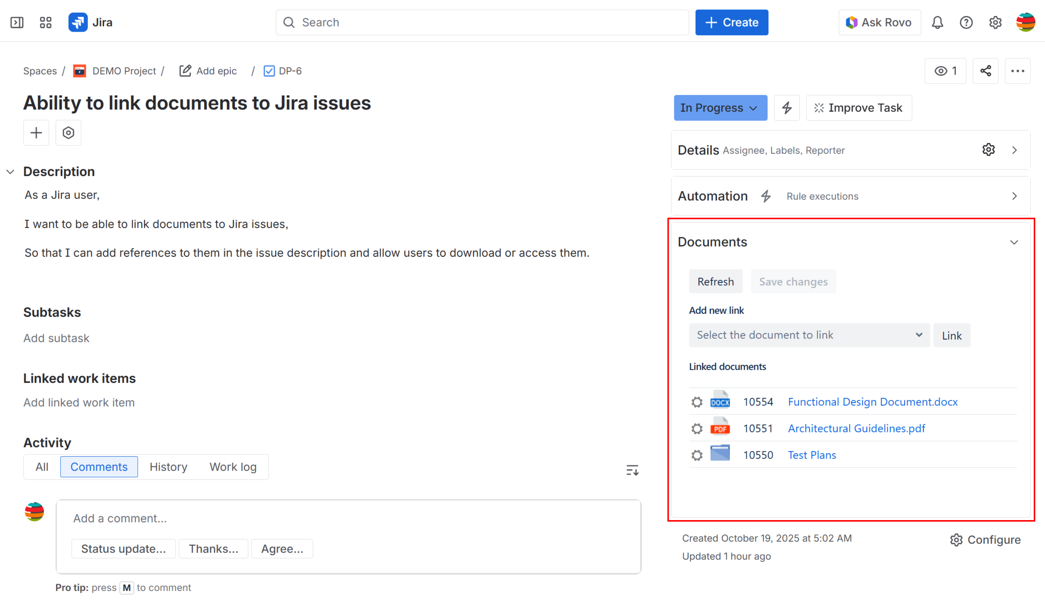Toggle watch via eye icon
Image resolution: width=1045 pixels, height=613 pixels.
[945, 71]
